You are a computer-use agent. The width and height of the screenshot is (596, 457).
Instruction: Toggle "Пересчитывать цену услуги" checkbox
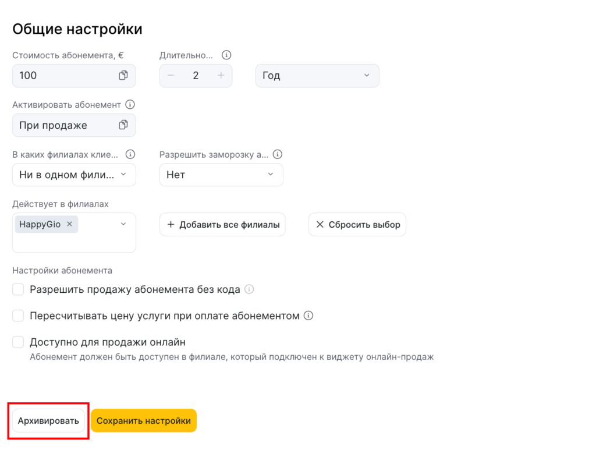pos(18,316)
